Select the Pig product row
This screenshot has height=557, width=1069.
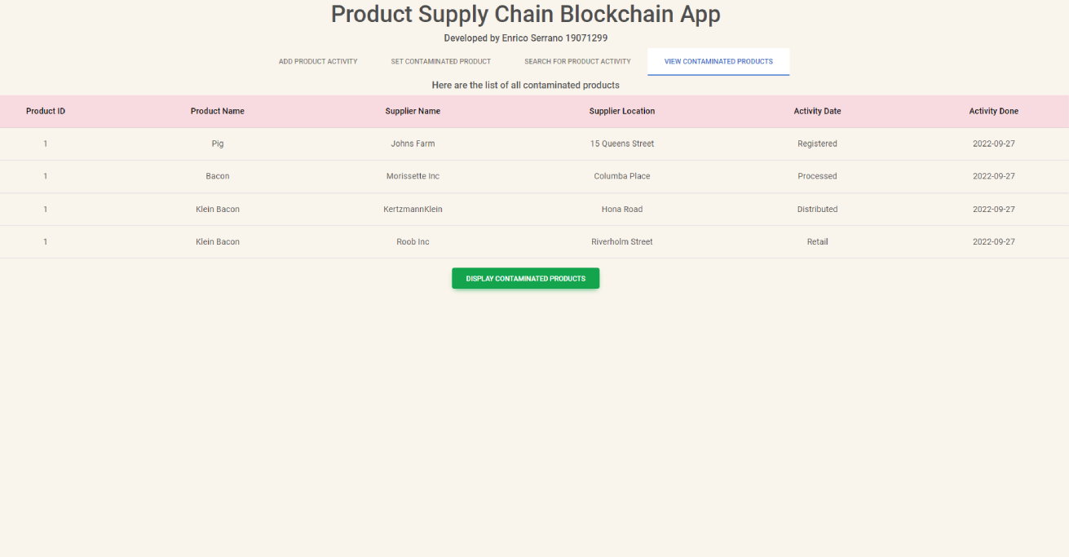click(217, 144)
